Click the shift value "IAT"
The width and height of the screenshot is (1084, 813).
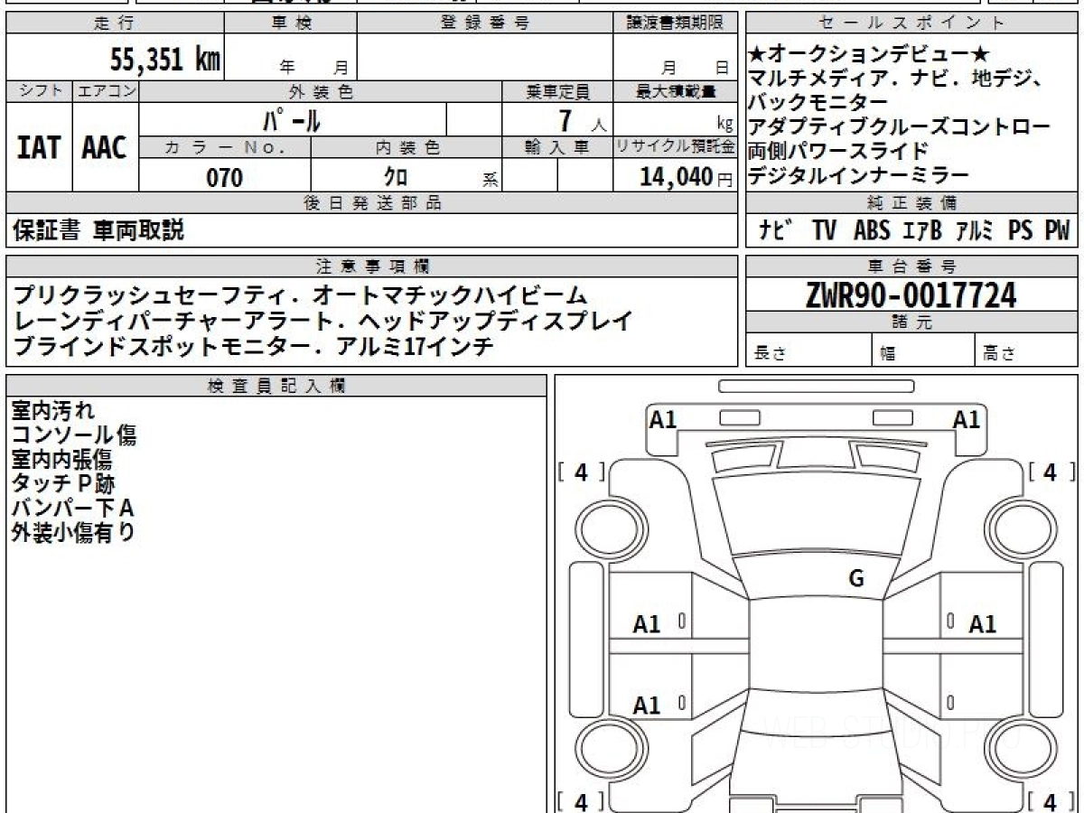pyautogui.click(x=39, y=148)
